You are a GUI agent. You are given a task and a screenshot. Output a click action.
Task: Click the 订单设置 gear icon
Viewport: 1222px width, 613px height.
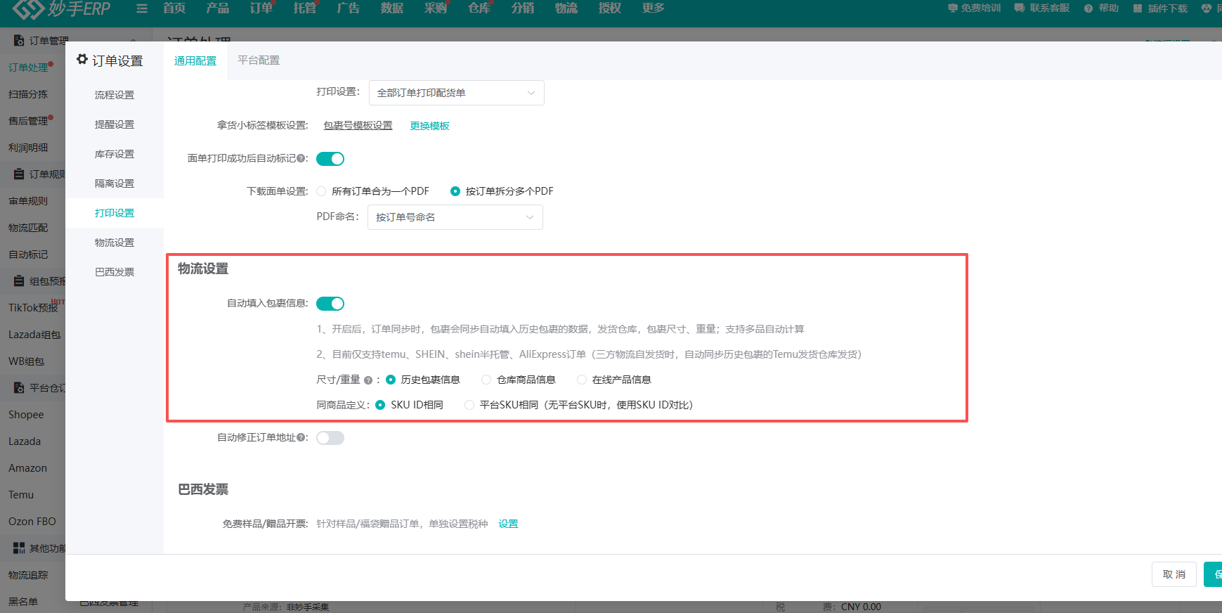[82, 60]
